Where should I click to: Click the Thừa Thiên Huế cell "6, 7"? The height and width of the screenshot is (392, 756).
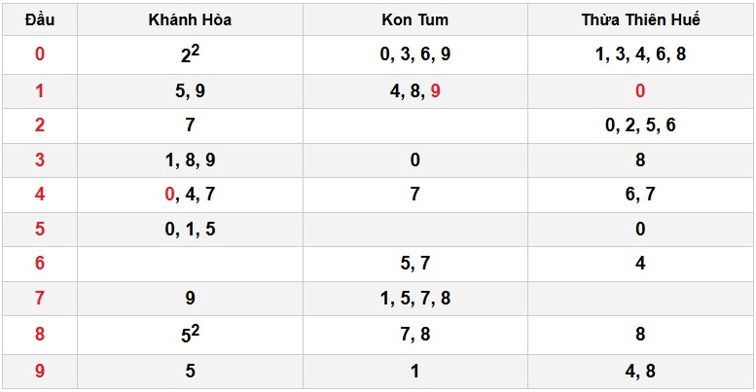point(640,195)
